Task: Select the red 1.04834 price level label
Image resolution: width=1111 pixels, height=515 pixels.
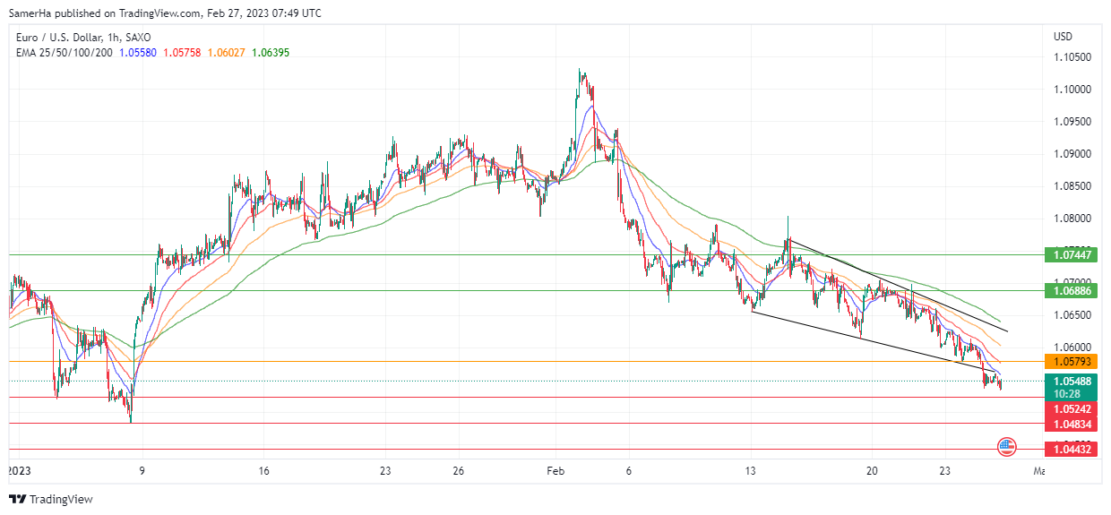Action: (x=1072, y=424)
